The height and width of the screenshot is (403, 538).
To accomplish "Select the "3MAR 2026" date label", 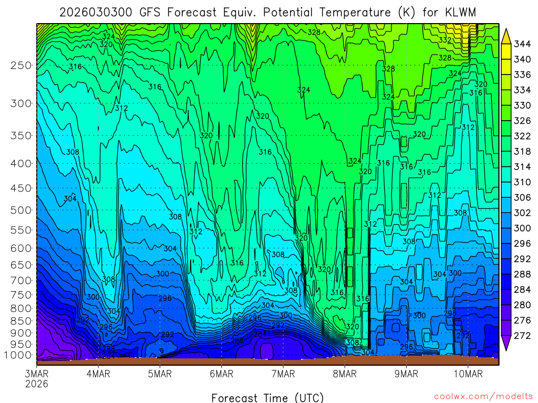I will [37, 379].
